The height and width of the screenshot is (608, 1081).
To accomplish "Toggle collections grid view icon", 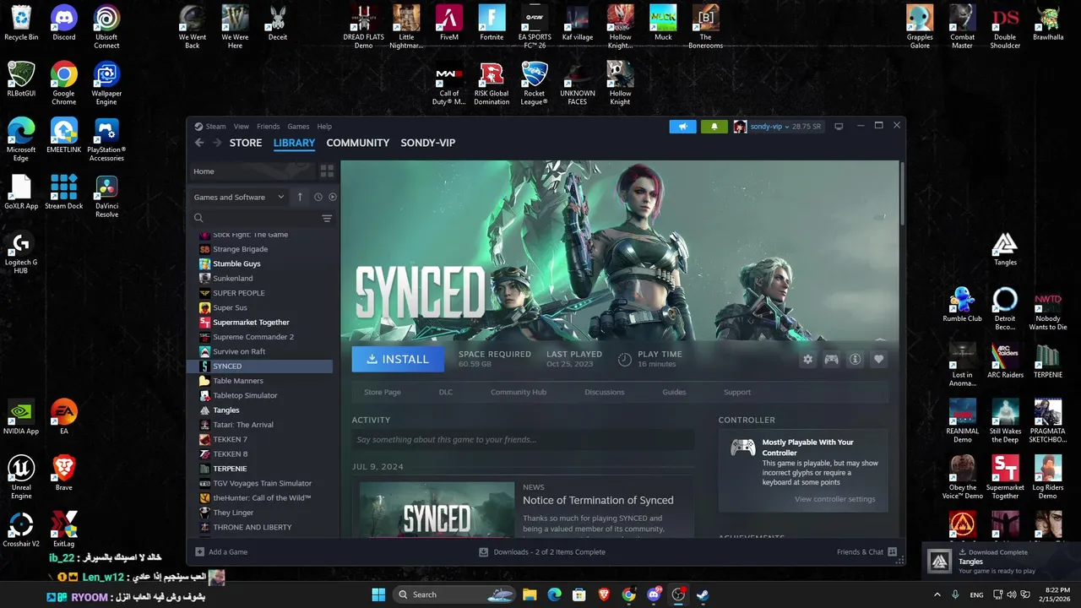I will pyautogui.click(x=327, y=171).
